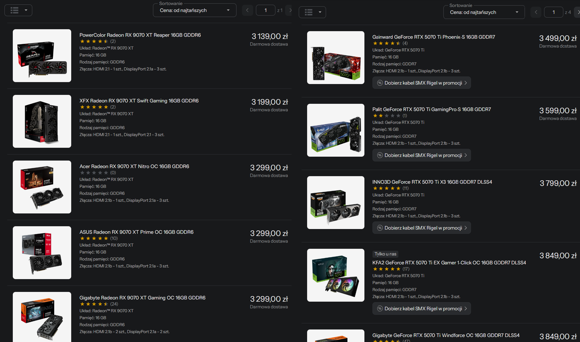Click star rating of XFX Swift Gaming (2)
Screen dimensions: 580x342
pos(98,107)
